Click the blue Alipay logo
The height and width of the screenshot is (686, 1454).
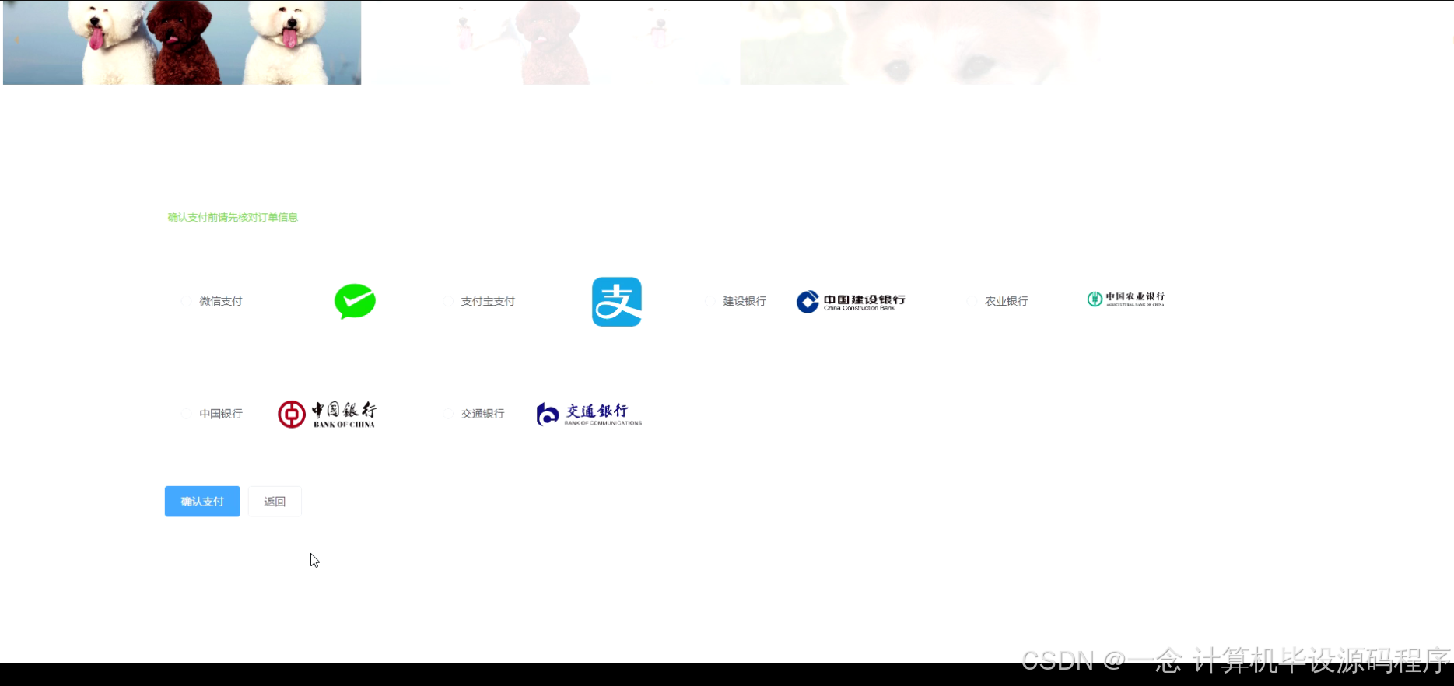click(x=616, y=302)
